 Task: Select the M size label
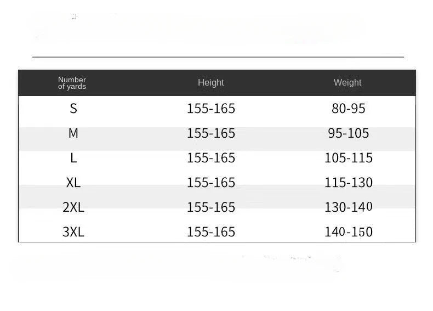coord(73,133)
